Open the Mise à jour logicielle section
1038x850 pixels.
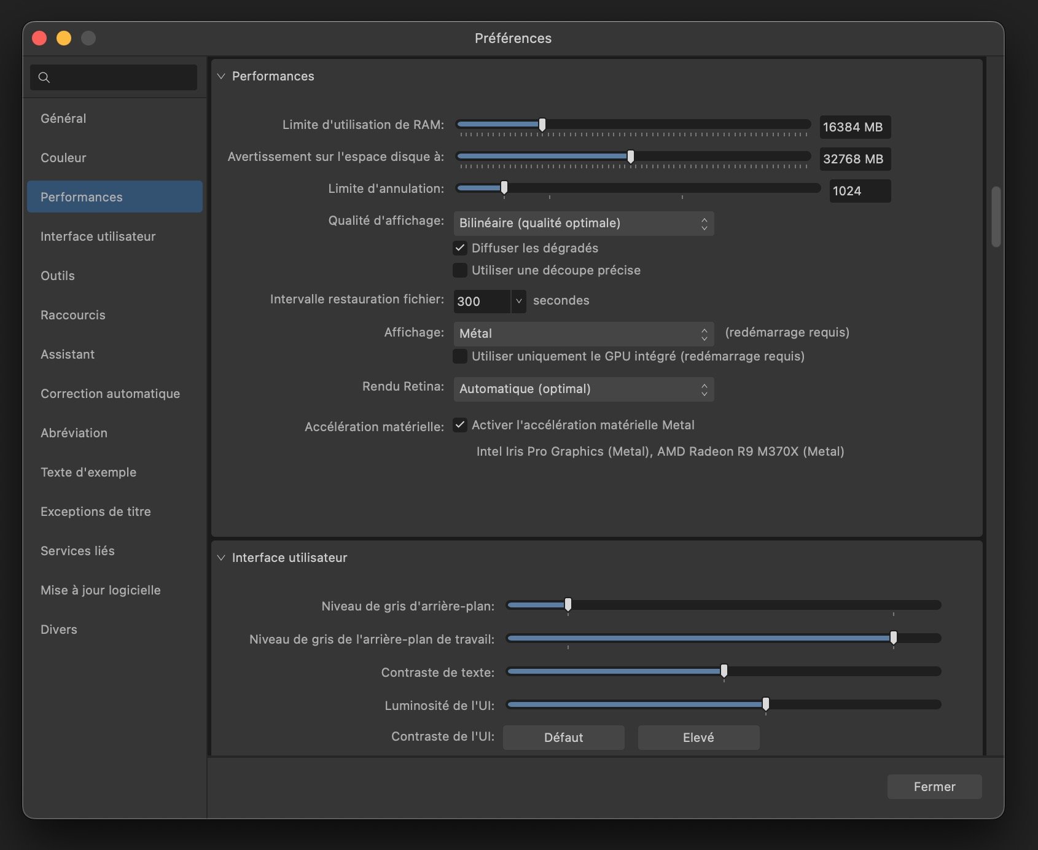click(x=100, y=590)
